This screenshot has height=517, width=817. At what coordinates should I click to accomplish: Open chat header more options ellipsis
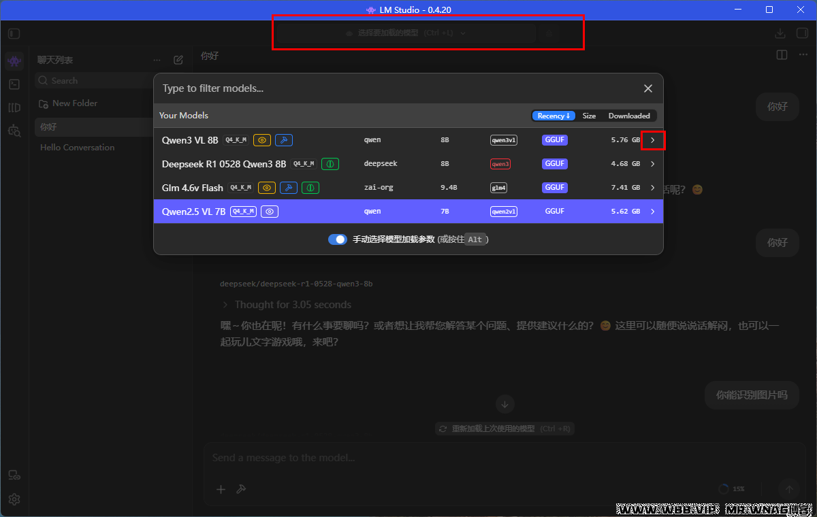[x=803, y=55]
